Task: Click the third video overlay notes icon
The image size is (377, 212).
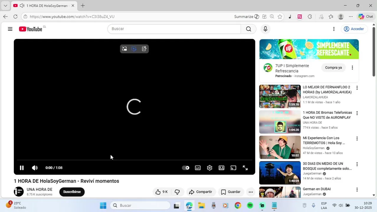Action: click(x=144, y=49)
